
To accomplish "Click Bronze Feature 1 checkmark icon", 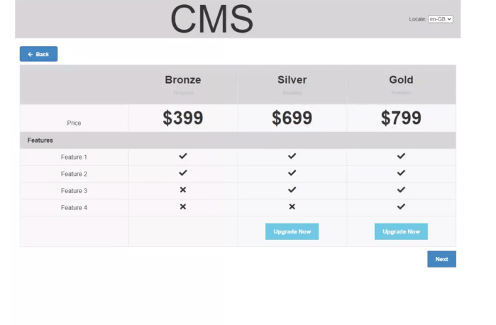I will pos(183,156).
